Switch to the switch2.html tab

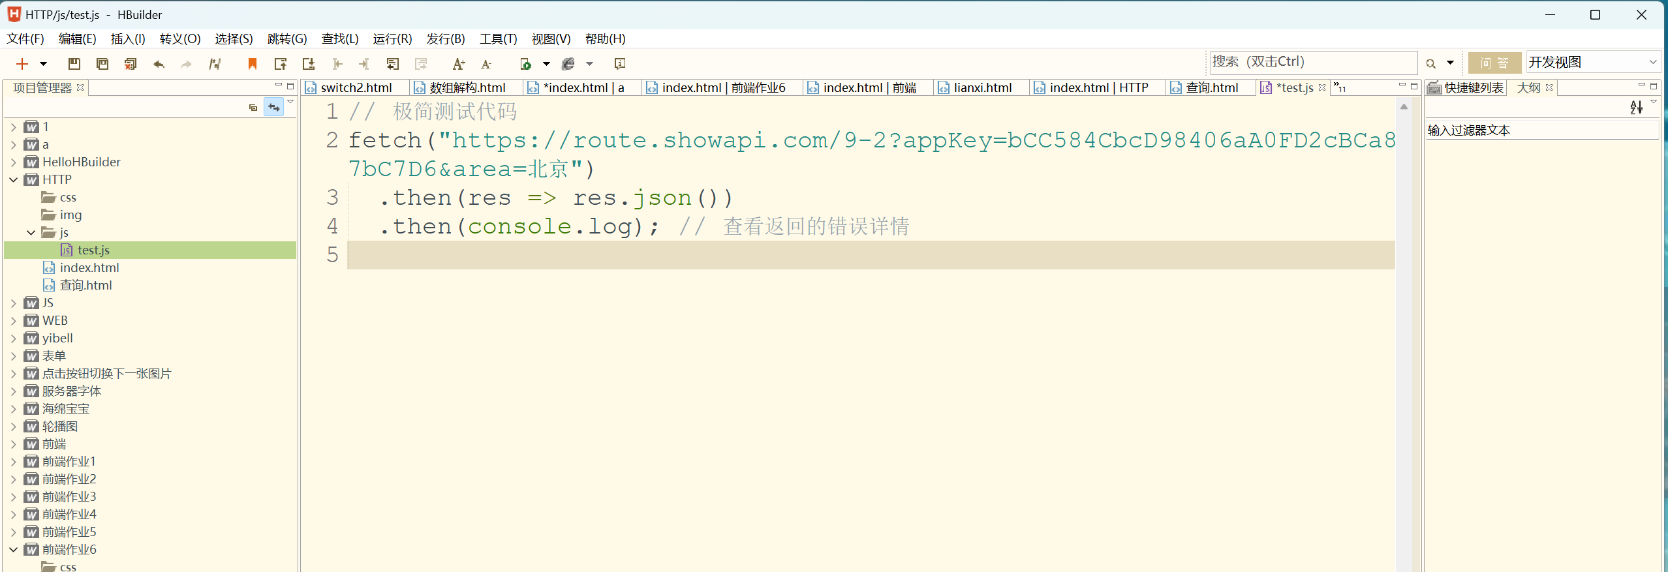(x=356, y=87)
